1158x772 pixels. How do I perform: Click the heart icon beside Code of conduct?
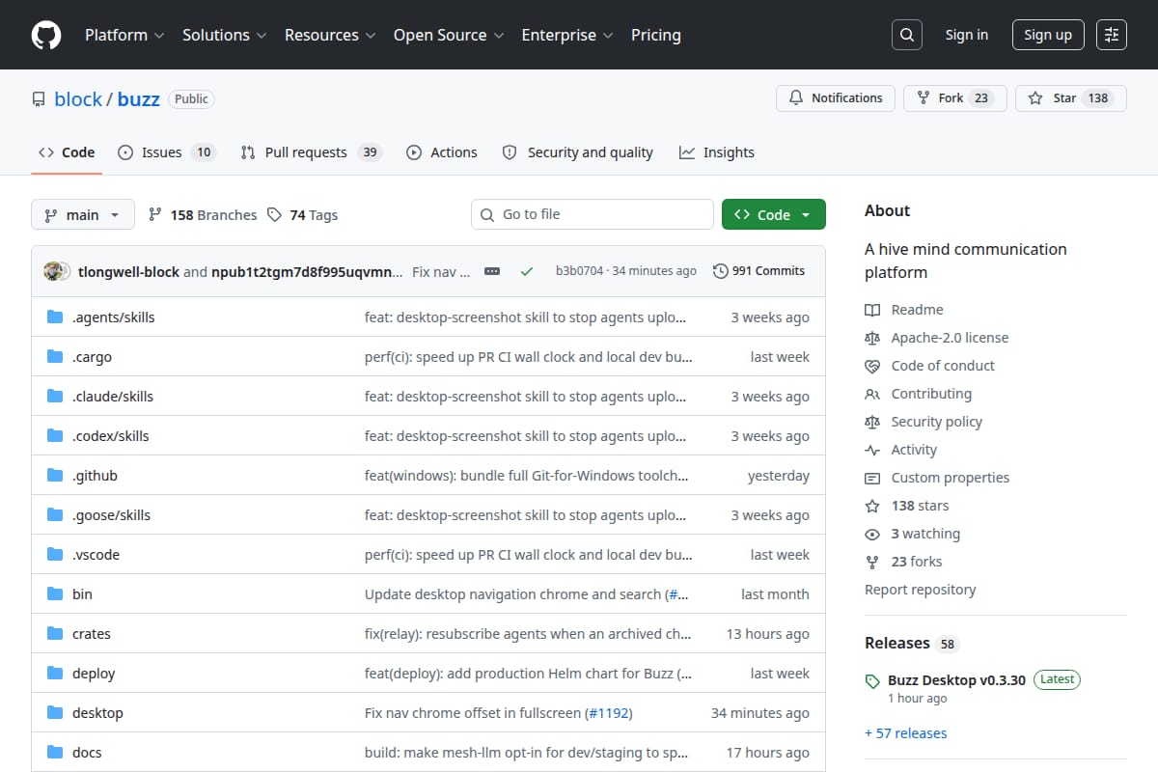tap(872, 366)
